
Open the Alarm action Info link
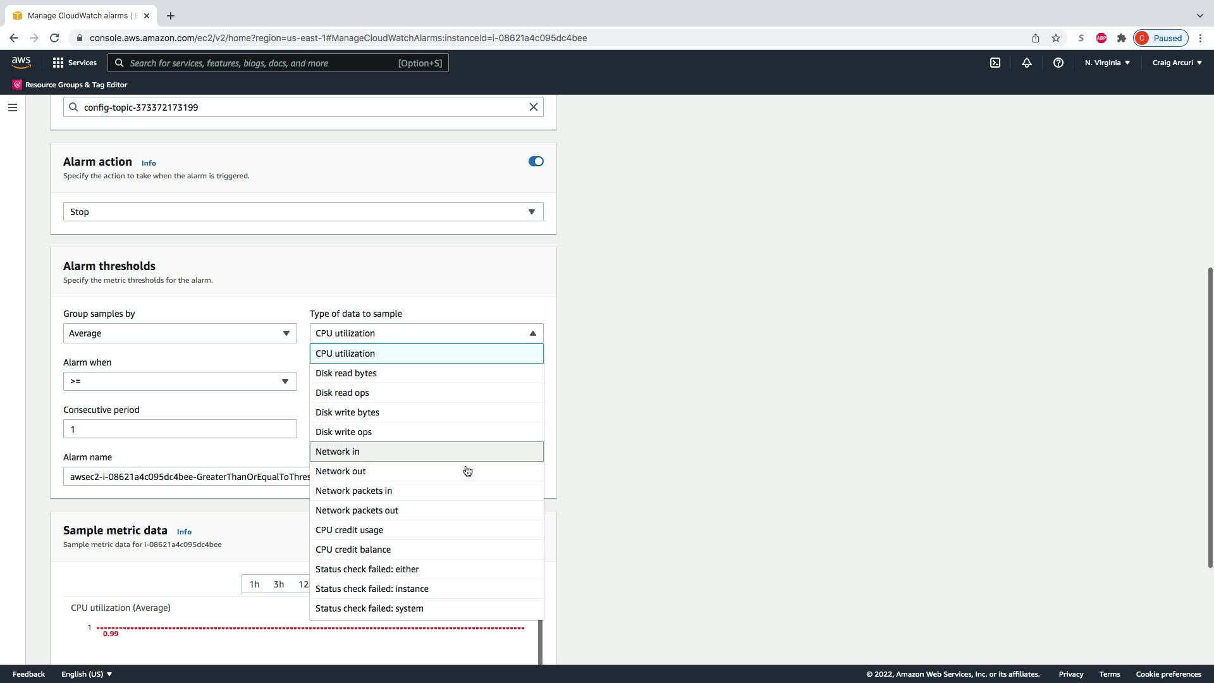click(149, 163)
